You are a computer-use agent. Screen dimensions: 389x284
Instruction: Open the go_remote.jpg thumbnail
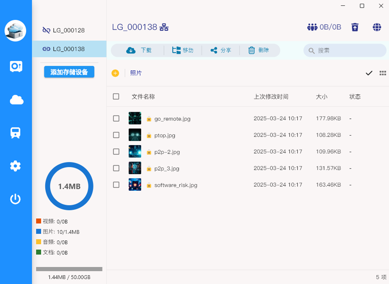click(135, 118)
